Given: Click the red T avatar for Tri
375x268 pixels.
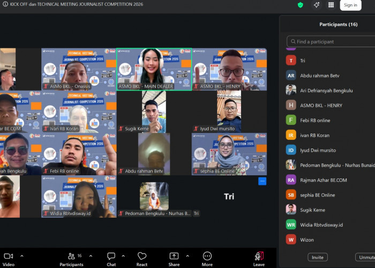Looking at the screenshot, I should 291,61.
